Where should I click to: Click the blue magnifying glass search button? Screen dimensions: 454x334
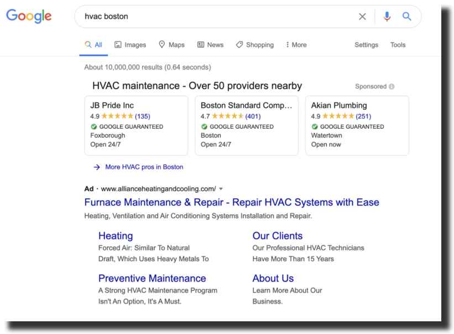(x=407, y=17)
